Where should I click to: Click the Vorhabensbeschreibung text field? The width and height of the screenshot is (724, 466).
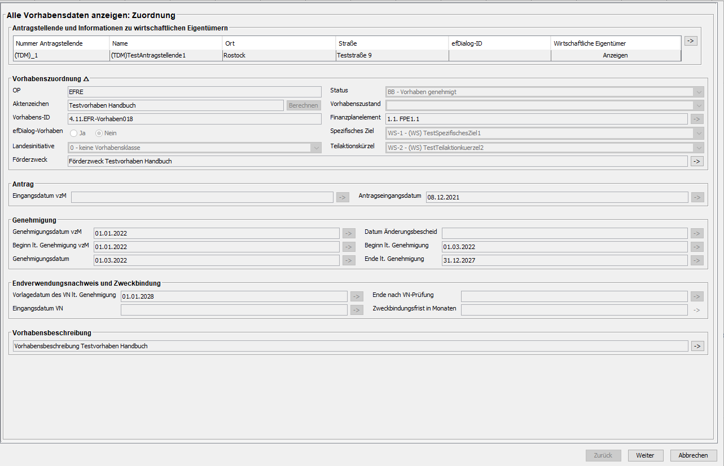click(x=350, y=346)
